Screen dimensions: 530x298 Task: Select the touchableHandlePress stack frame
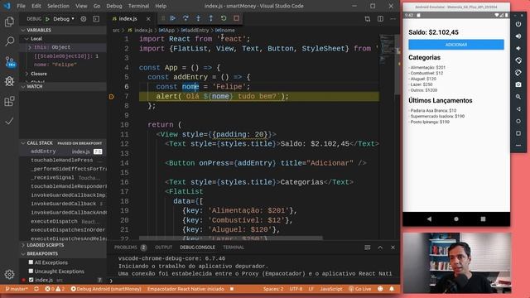(x=63, y=160)
